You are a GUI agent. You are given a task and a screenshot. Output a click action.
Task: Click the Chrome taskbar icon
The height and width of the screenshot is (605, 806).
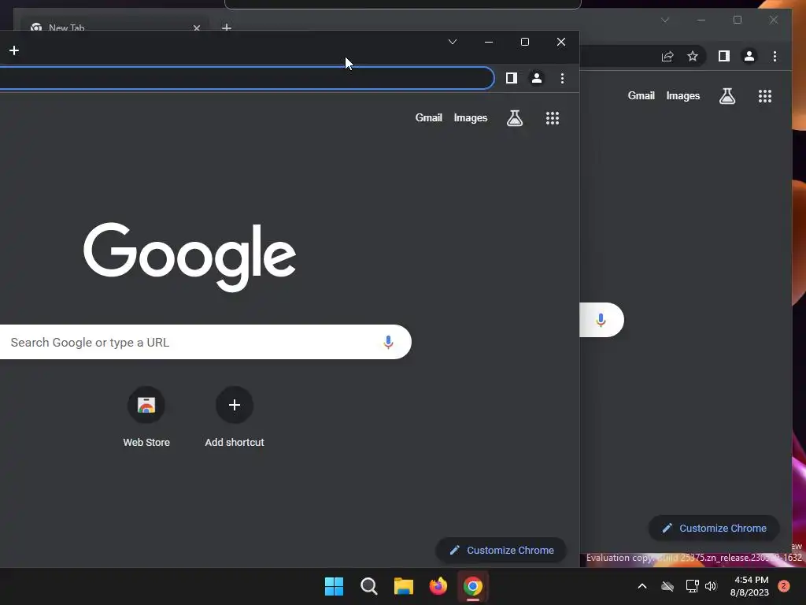pyautogui.click(x=473, y=586)
